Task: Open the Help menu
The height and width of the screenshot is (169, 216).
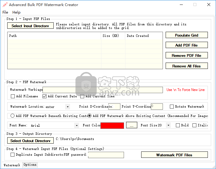Action: click(x=16, y=12)
